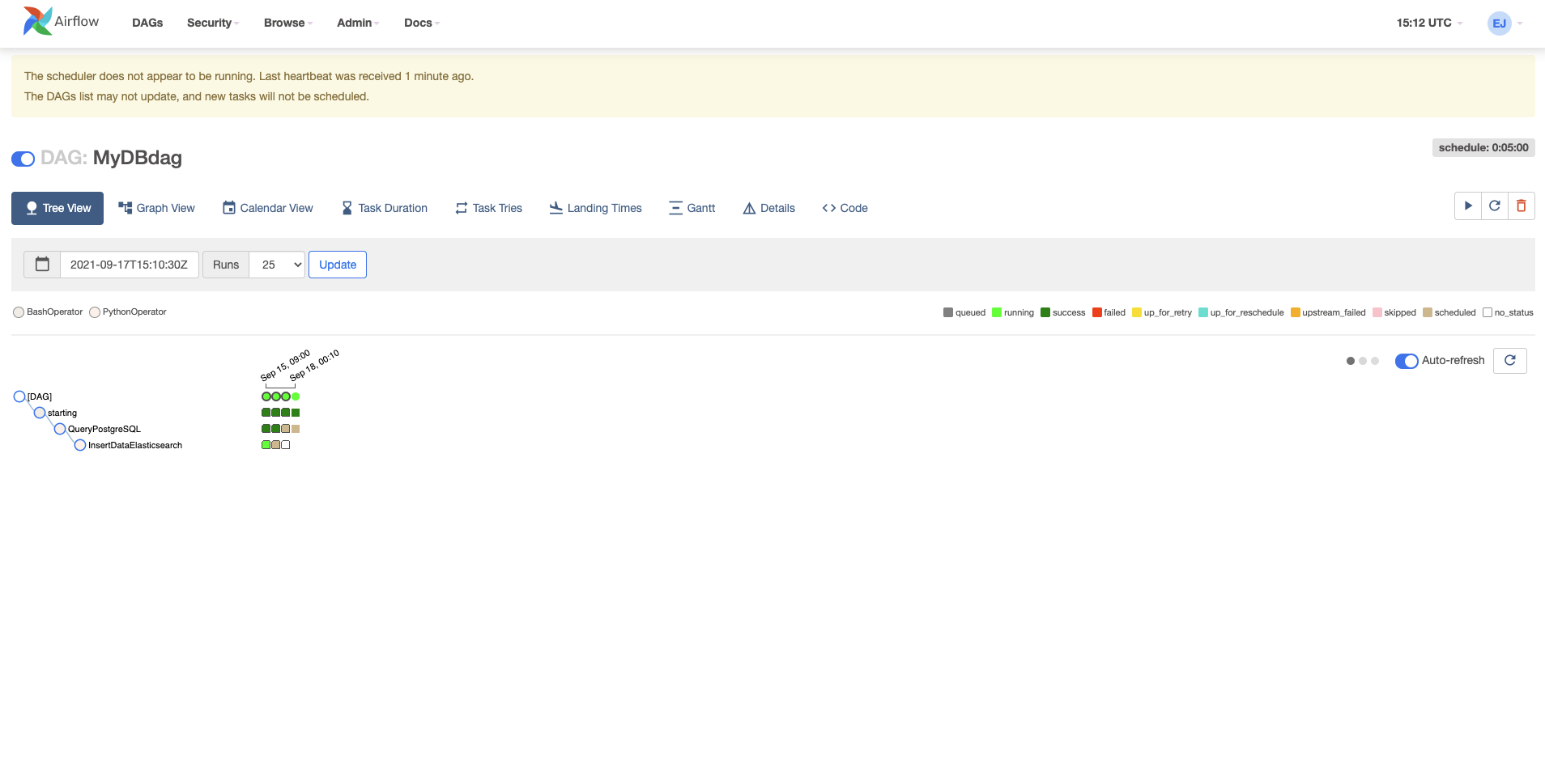Click the base date input field
The height and width of the screenshot is (780, 1545).
coord(130,265)
